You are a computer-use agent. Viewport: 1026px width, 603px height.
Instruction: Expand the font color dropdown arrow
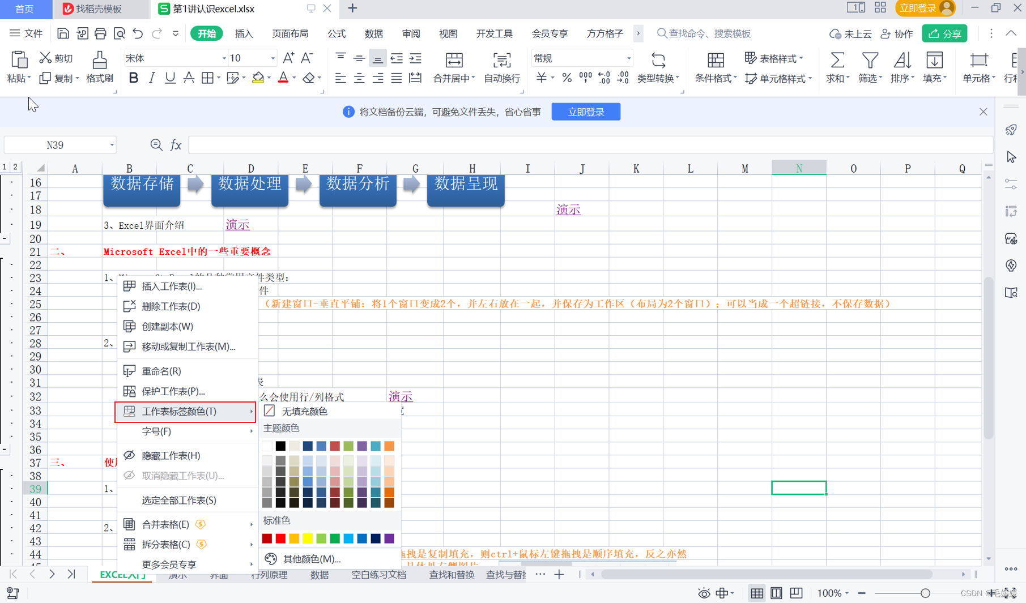[x=294, y=78]
